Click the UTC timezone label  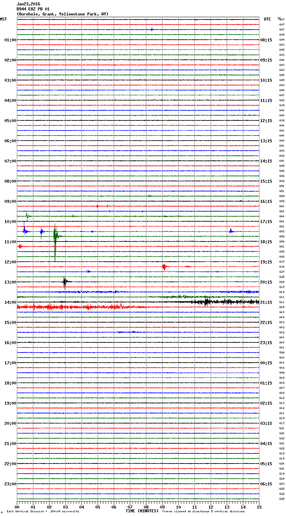point(267,19)
